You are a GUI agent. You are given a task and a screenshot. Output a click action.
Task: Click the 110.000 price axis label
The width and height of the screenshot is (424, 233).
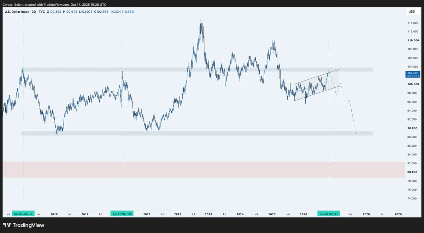(413, 41)
